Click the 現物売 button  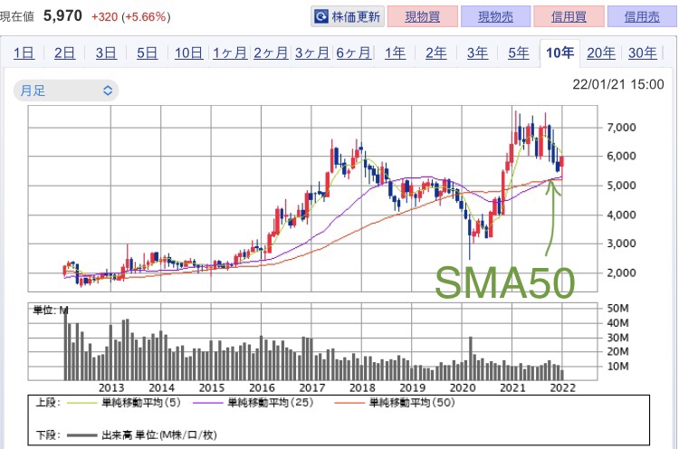pos(495,16)
